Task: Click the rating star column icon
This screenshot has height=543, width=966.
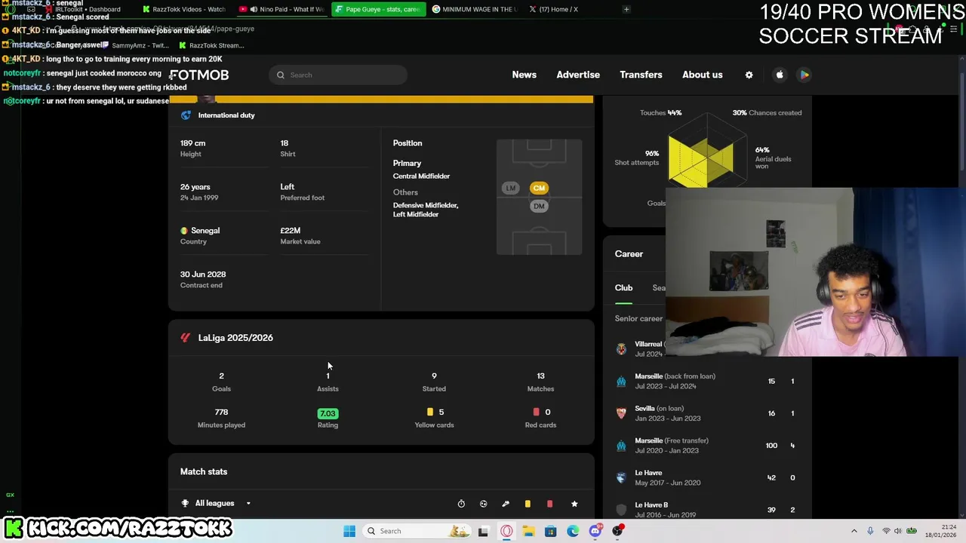Action: 574,504
